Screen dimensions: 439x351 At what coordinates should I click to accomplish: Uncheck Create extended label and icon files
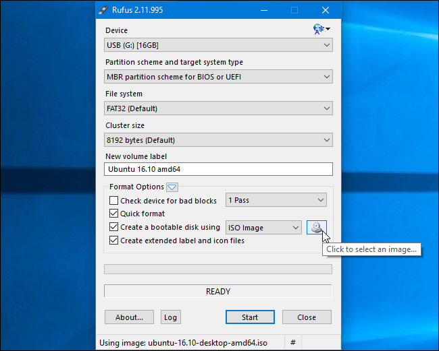pyautogui.click(x=113, y=241)
